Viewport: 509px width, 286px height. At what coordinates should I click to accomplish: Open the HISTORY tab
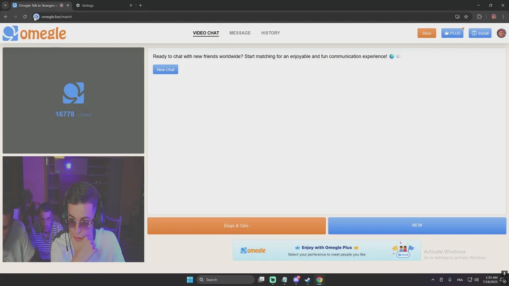pos(270,33)
